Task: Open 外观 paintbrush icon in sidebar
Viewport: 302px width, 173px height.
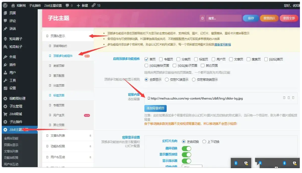Action: [x=5, y=57]
